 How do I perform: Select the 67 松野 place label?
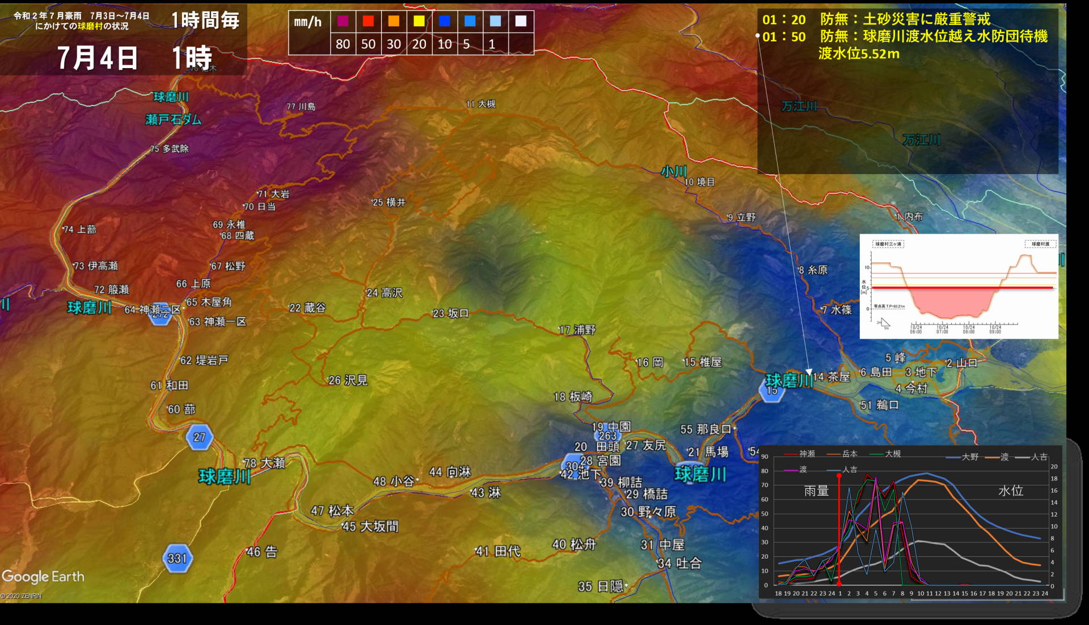tap(228, 266)
